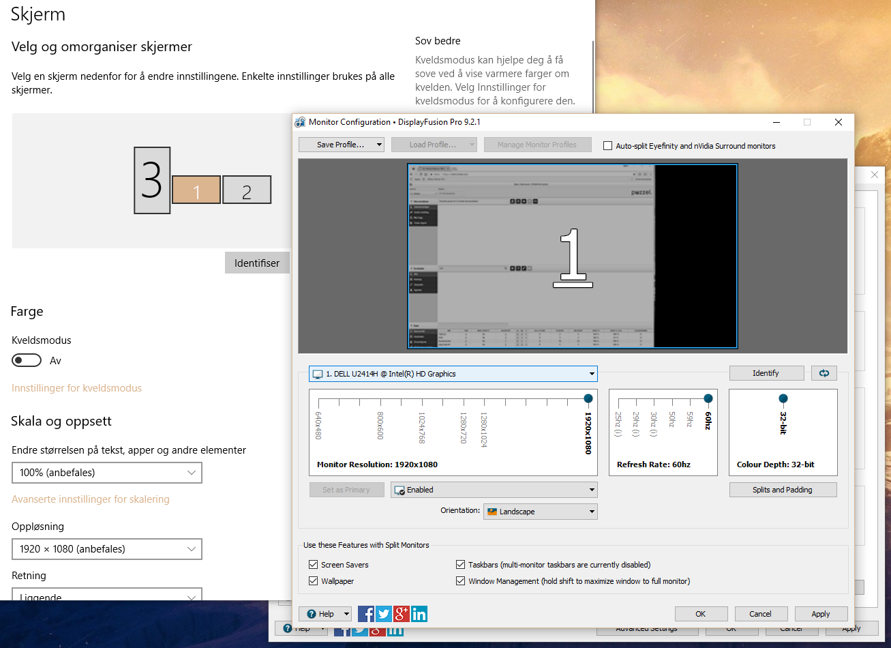Uncheck the Screen Savers checkbox
Viewport: 891px width, 648px height.
point(314,565)
